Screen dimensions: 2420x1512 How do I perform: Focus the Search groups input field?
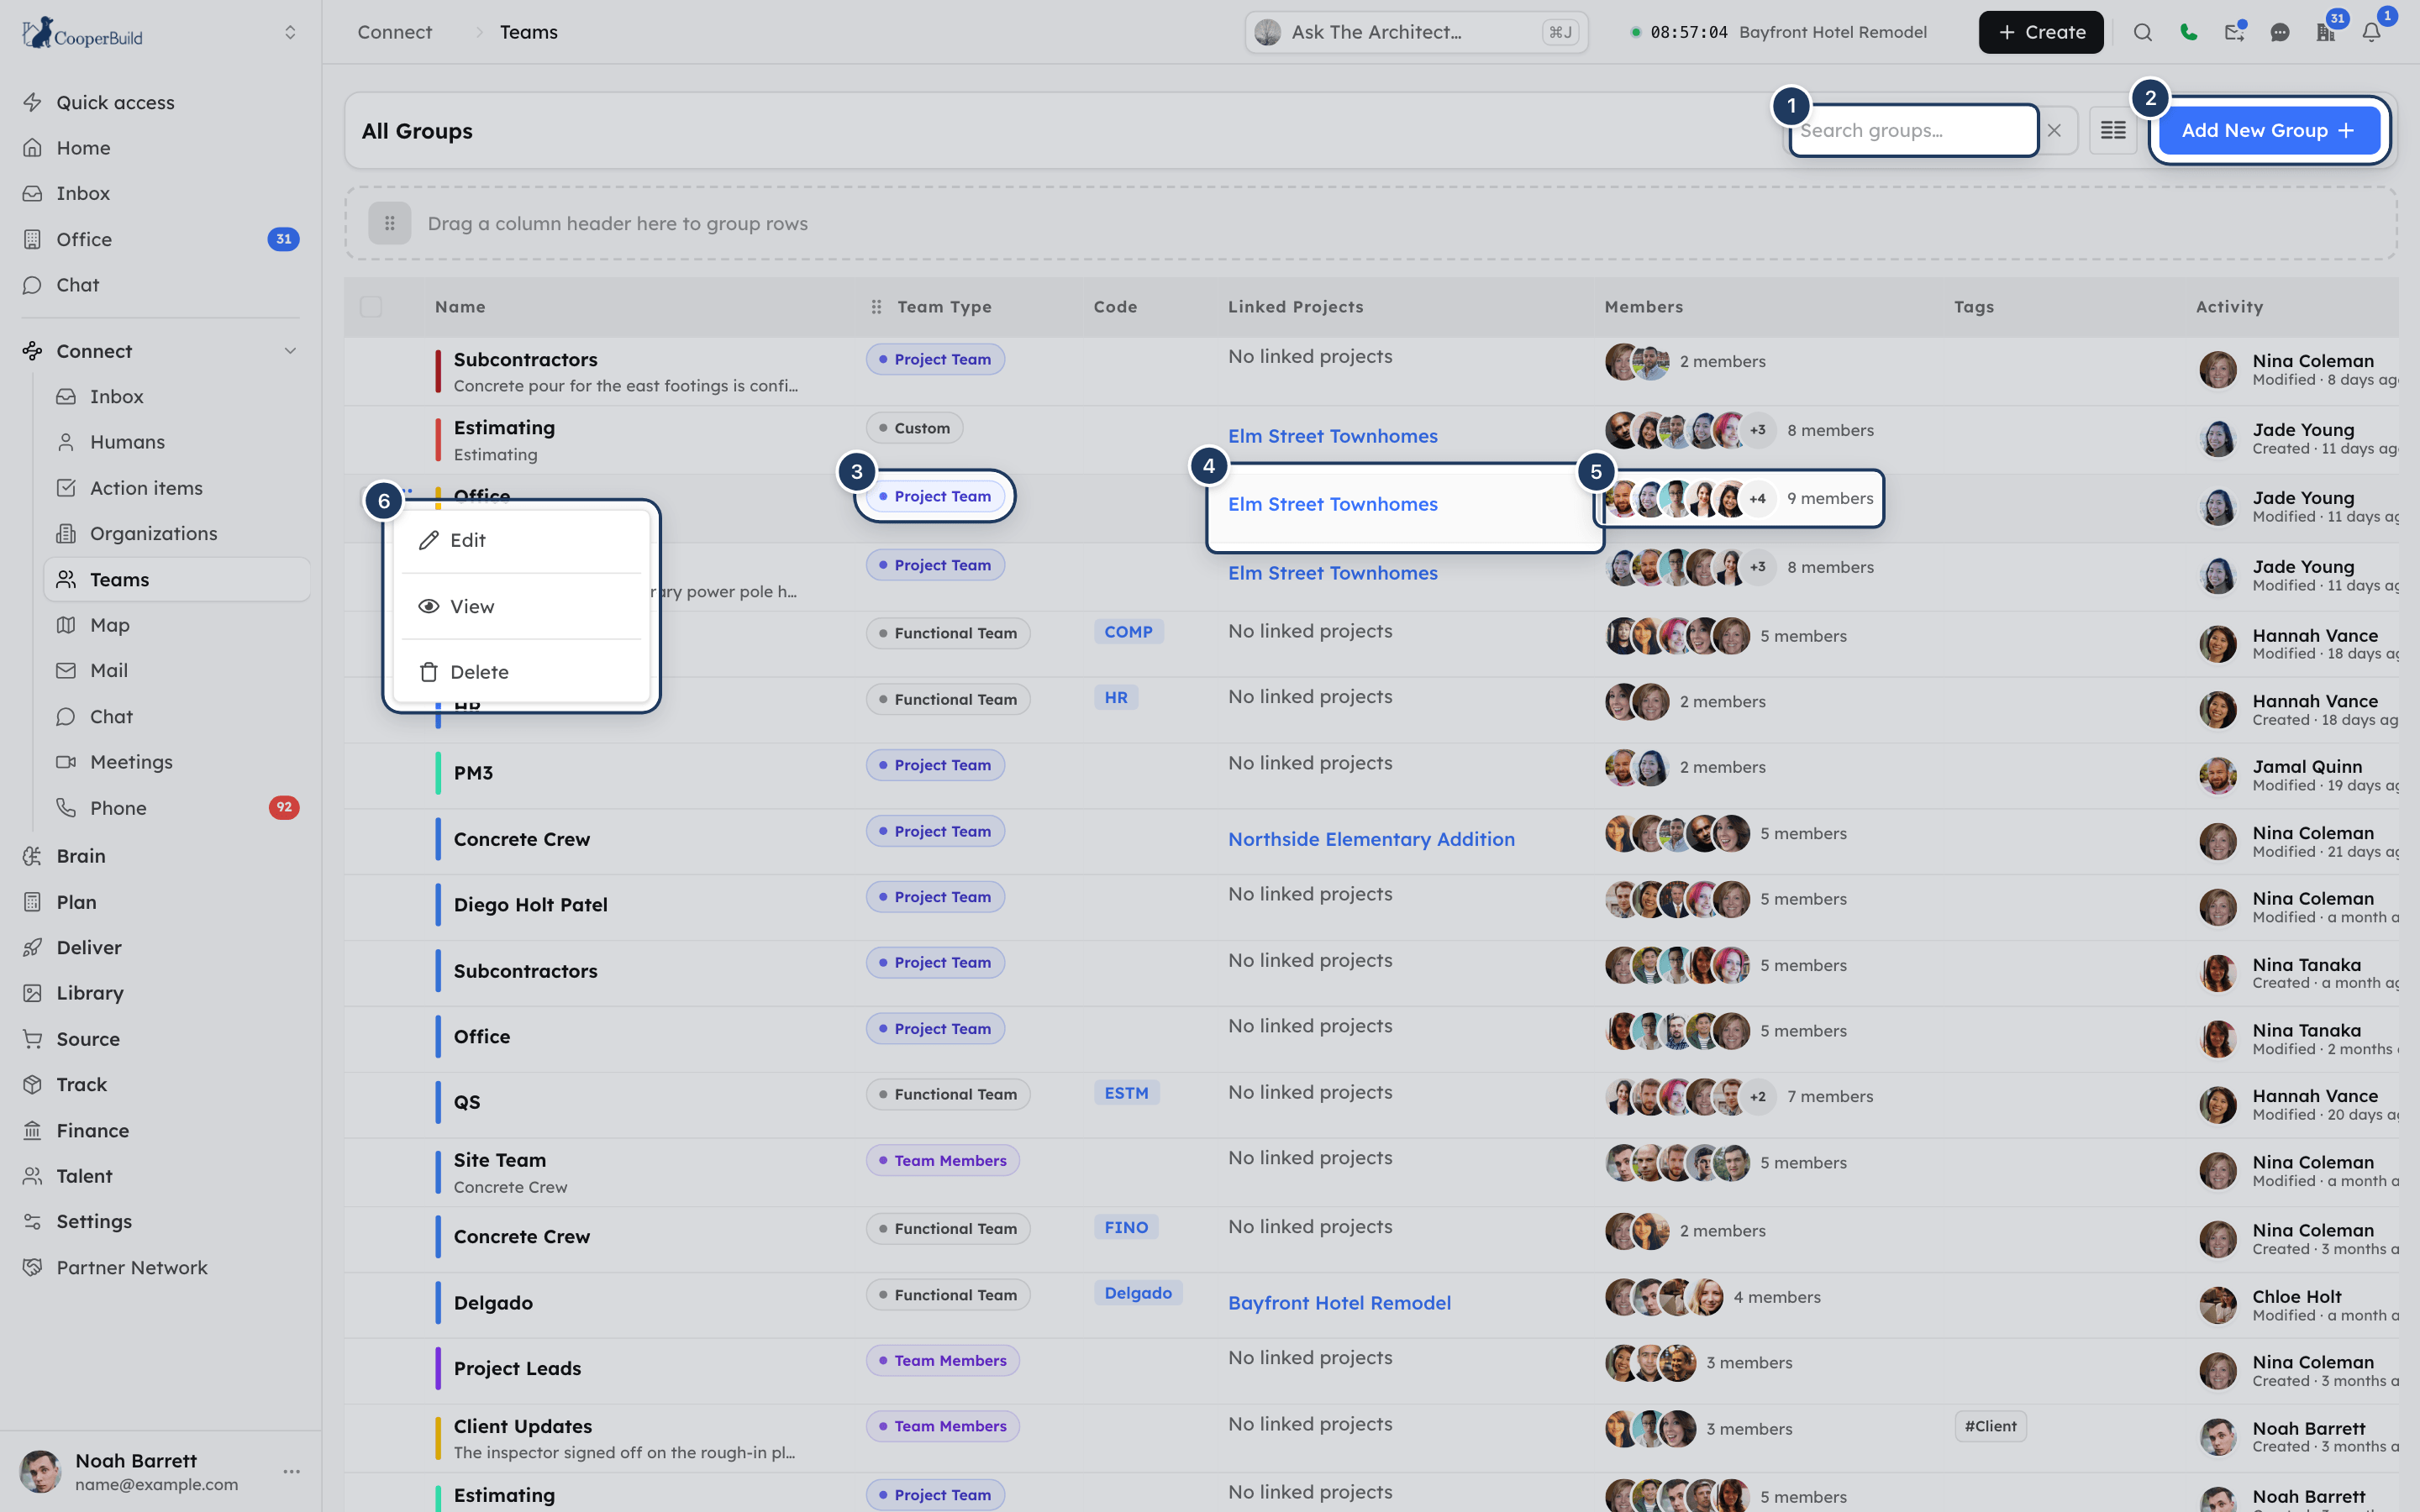pyautogui.click(x=1913, y=130)
